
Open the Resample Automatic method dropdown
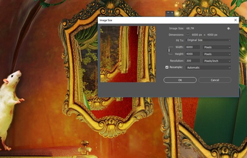click(x=208, y=68)
